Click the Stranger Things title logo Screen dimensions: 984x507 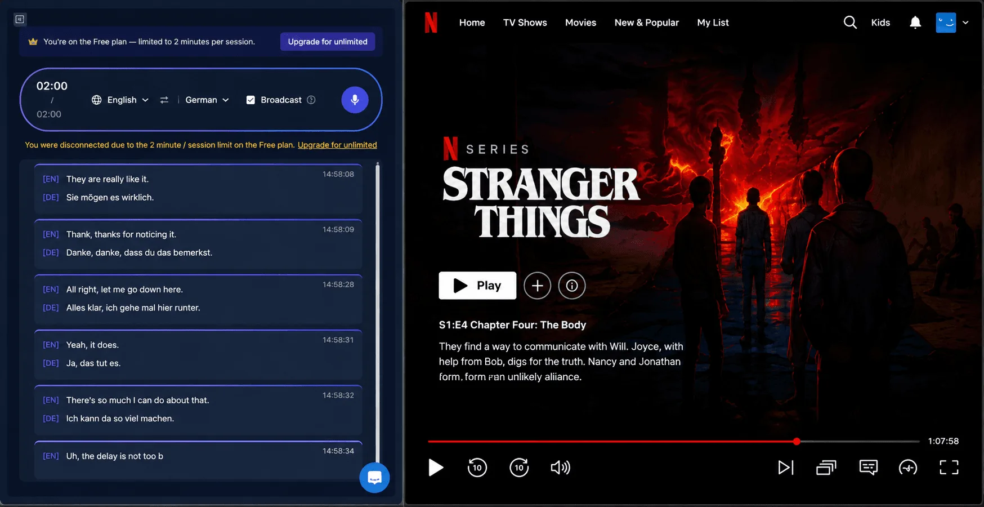pos(541,202)
